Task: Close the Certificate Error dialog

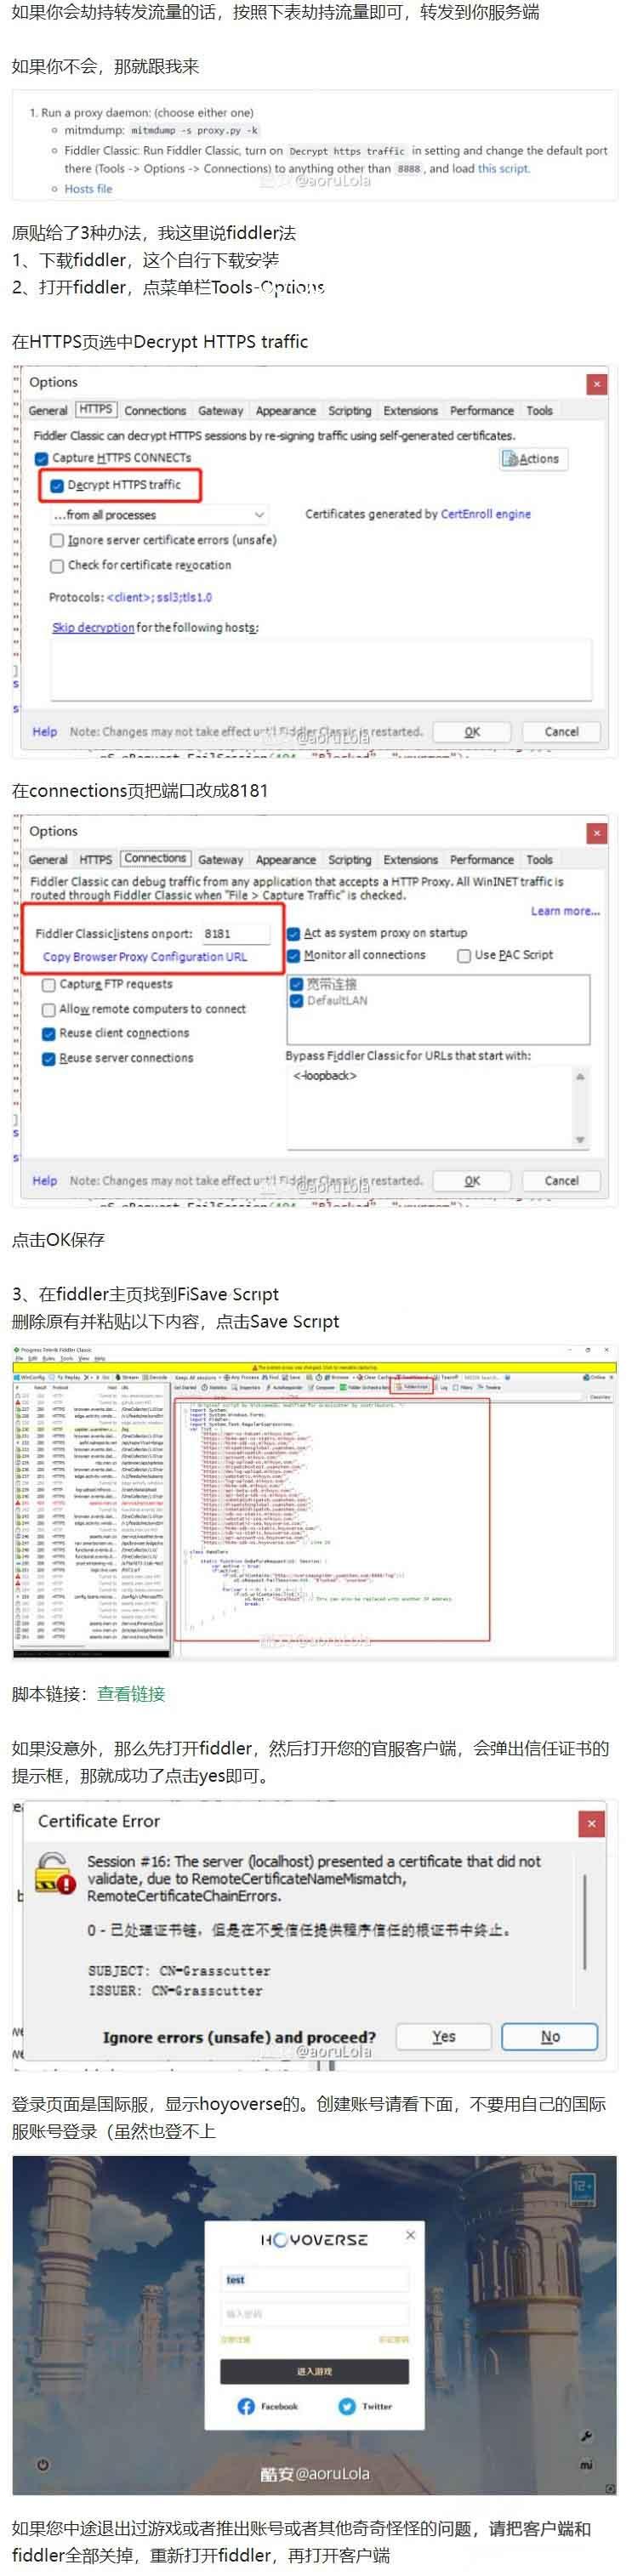Action: 591,1823
